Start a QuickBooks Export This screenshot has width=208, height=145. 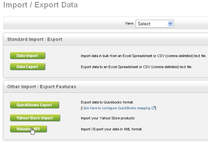pyautogui.click(x=35, y=105)
